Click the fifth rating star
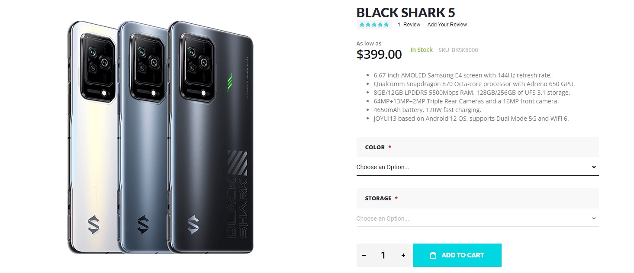This screenshot has height=273, width=634. click(385, 25)
